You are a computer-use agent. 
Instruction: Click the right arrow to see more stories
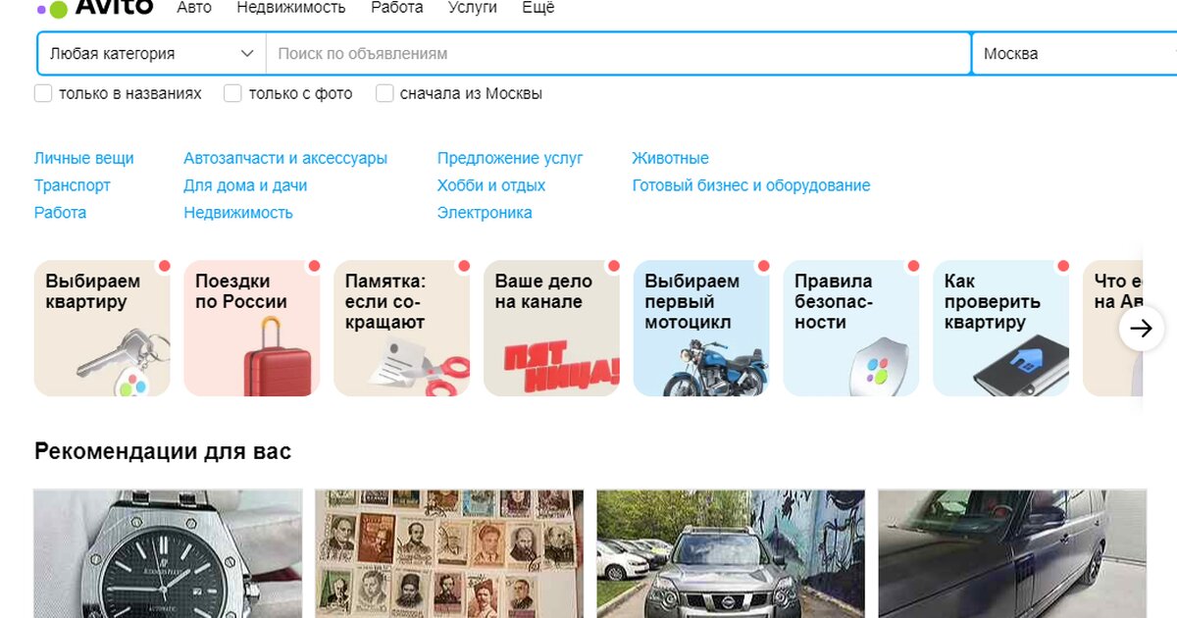pos(1141,329)
